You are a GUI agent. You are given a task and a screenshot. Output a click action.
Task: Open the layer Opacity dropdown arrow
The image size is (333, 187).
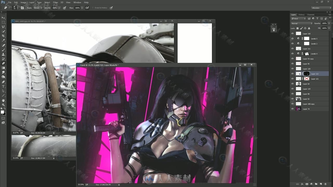point(329,23)
